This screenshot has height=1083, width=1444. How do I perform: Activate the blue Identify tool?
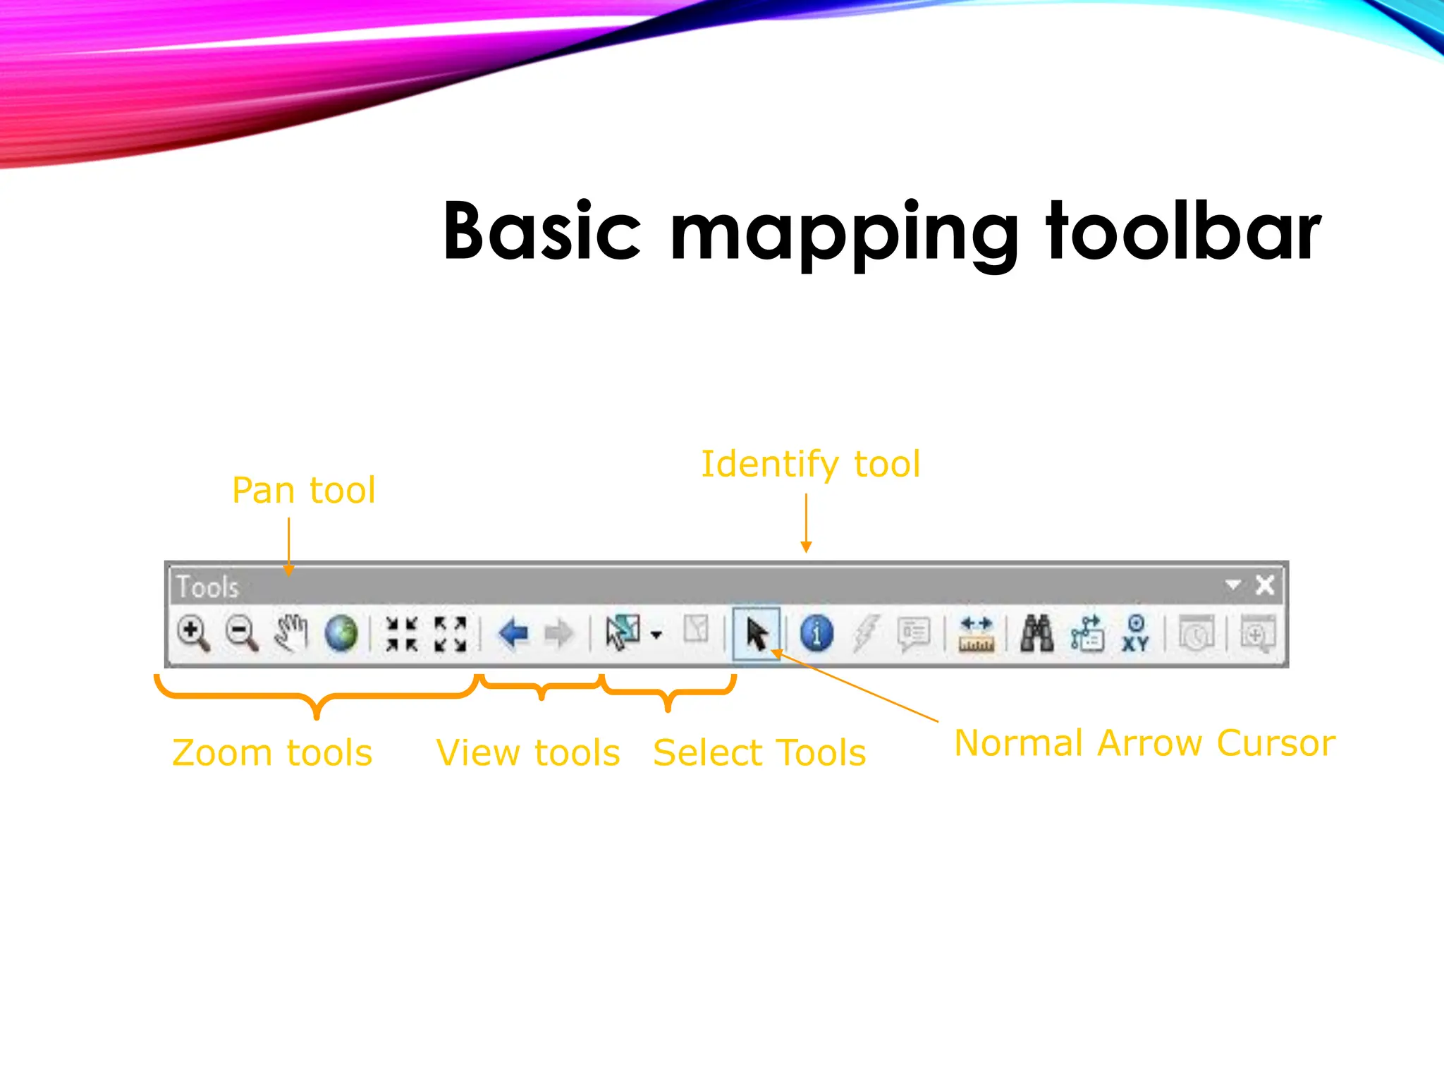click(x=817, y=632)
